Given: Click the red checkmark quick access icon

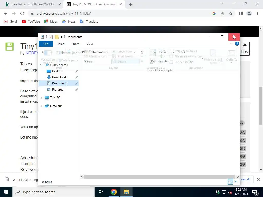Looking at the screenshot, I should point(51,37).
